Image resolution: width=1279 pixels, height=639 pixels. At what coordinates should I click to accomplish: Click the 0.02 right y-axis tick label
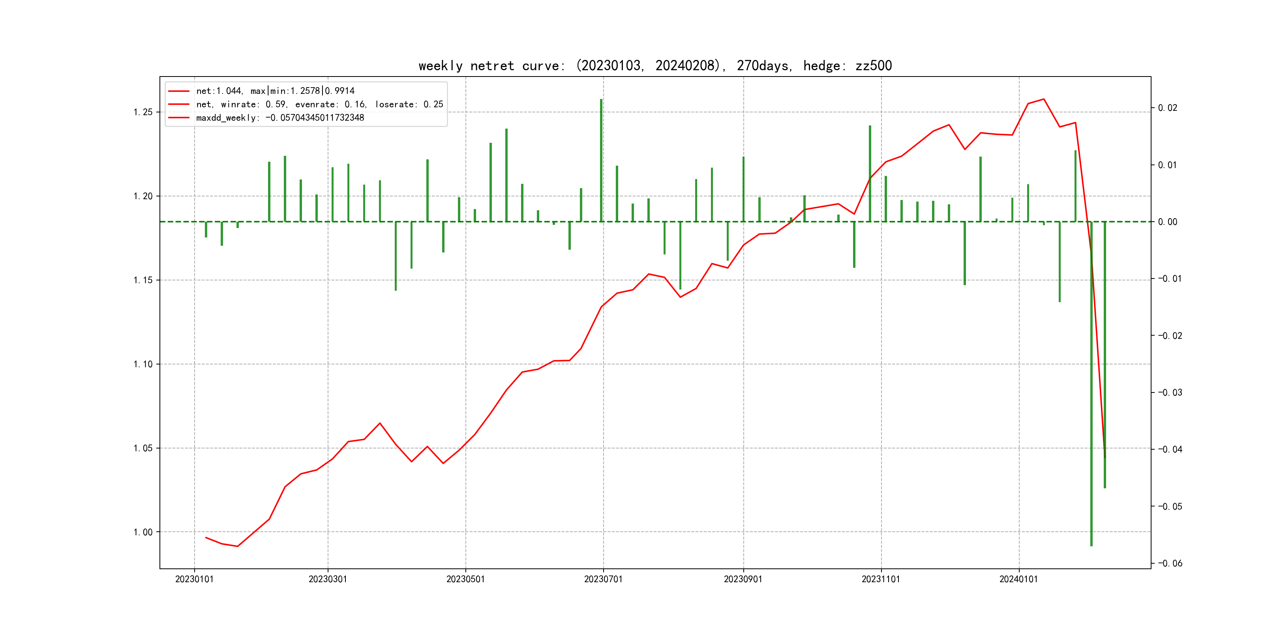tap(1167, 108)
